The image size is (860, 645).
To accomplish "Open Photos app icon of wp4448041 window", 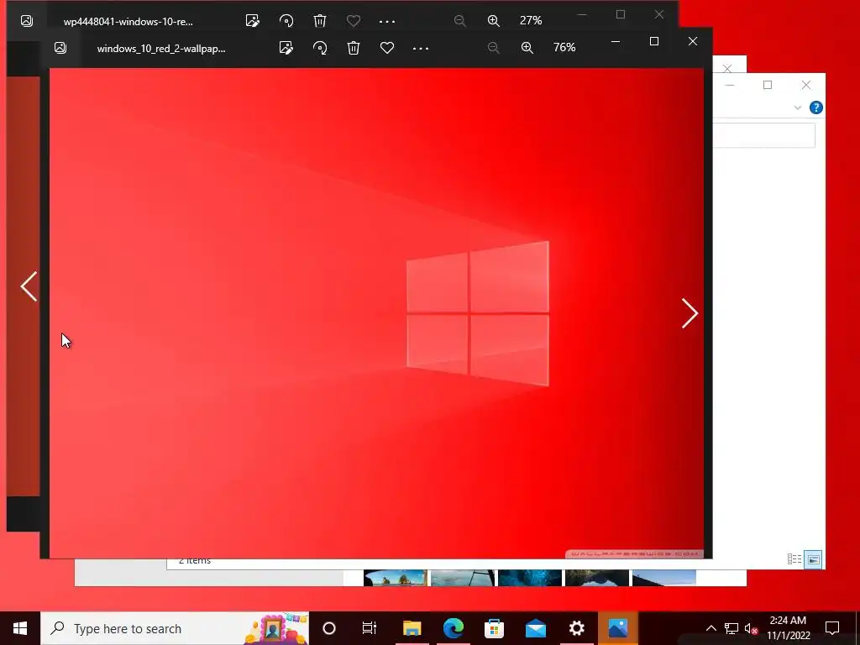I will pos(26,21).
